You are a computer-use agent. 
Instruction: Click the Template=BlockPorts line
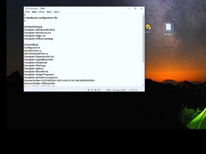[x=36, y=71]
